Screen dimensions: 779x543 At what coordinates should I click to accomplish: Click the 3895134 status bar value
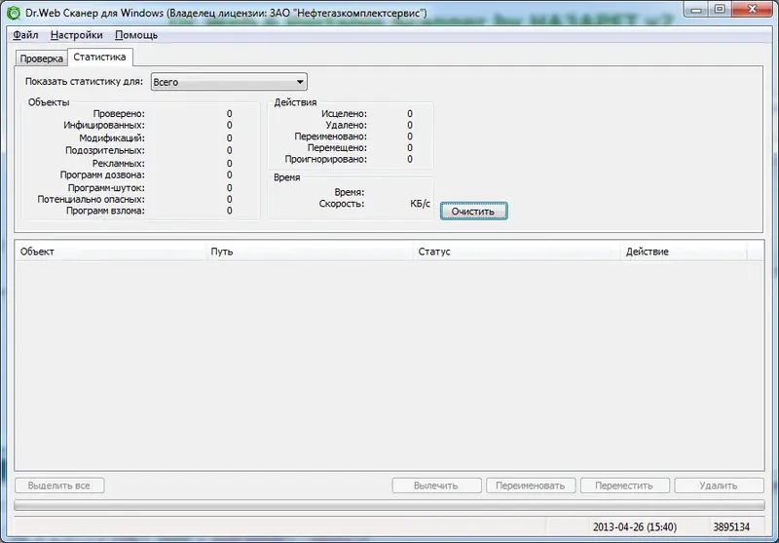(731, 527)
